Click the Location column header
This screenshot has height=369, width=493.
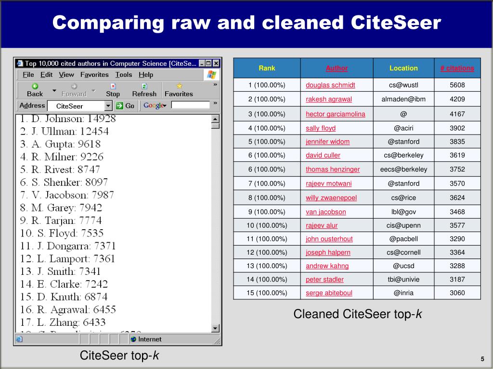point(404,68)
